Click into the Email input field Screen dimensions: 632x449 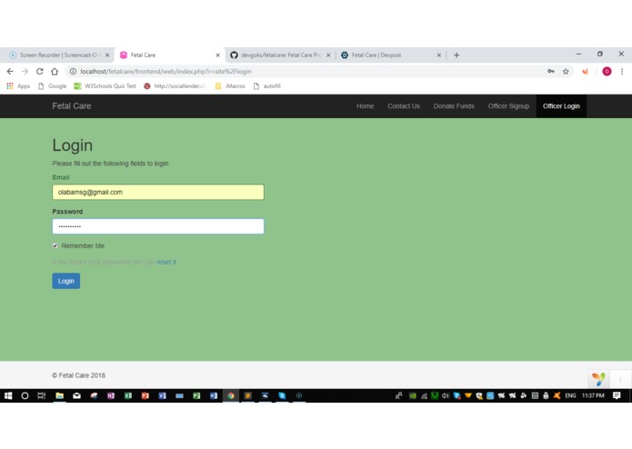point(158,192)
